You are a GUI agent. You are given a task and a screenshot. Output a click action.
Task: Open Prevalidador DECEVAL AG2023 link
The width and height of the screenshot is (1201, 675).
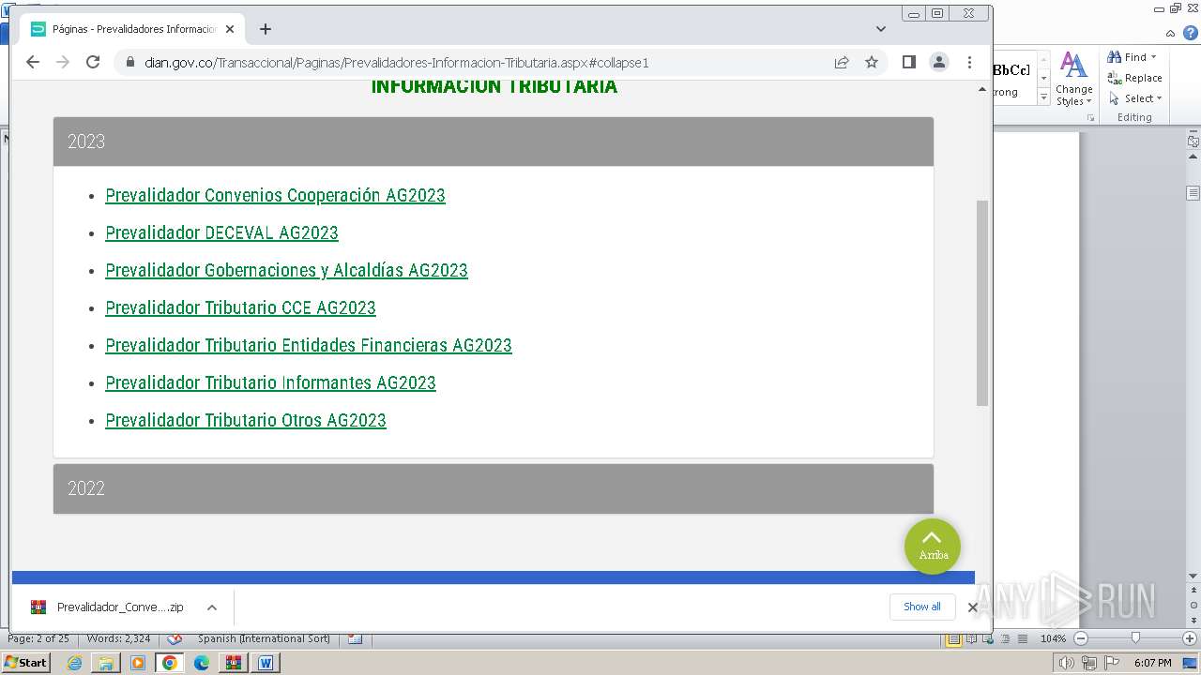(221, 232)
